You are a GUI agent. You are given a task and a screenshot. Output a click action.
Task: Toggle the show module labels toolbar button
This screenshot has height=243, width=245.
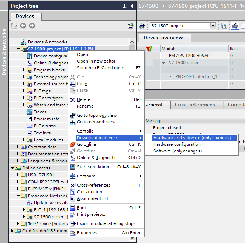235,26
